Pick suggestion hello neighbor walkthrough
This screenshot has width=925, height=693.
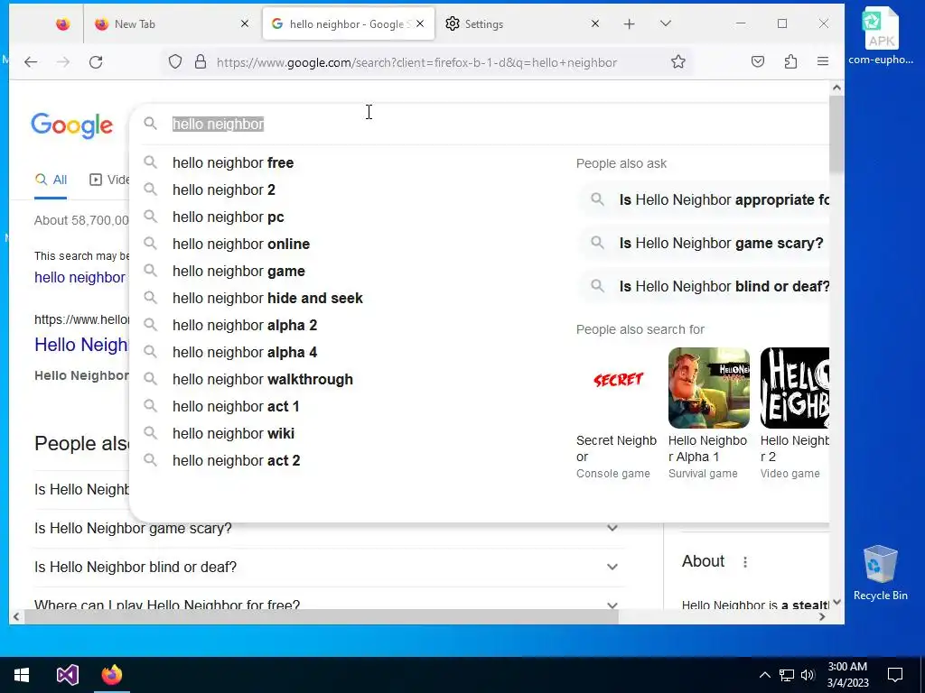[x=263, y=380]
